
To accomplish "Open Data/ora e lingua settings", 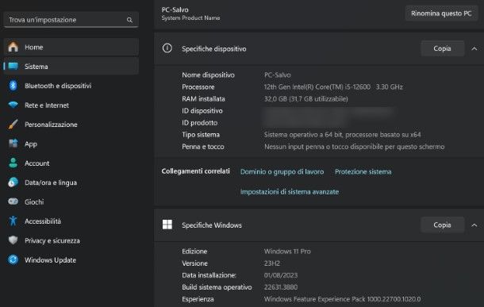I will pyautogui.click(x=71, y=182).
